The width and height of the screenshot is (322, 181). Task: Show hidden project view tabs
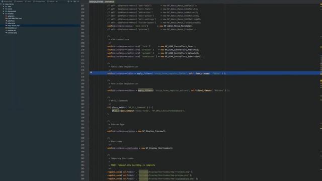[57, 2]
